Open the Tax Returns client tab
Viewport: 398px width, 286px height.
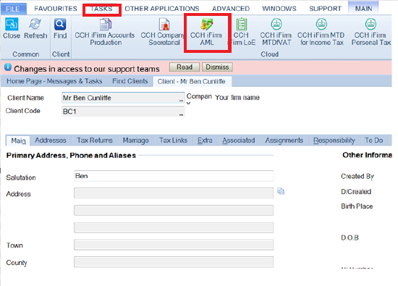95,140
